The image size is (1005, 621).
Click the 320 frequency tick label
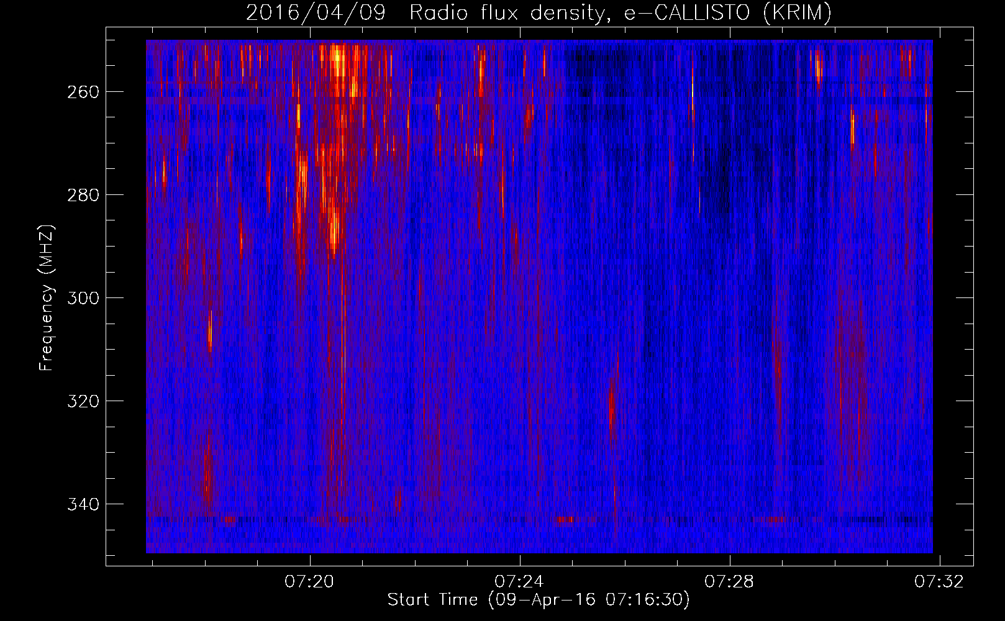coord(83,401)
